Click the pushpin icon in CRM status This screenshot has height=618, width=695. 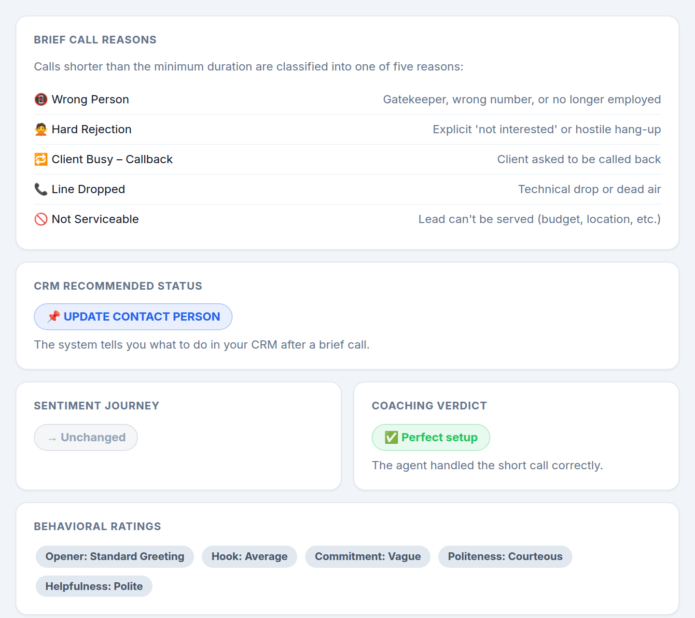[54, 317]
